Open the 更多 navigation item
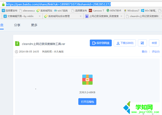 [34, 25]
